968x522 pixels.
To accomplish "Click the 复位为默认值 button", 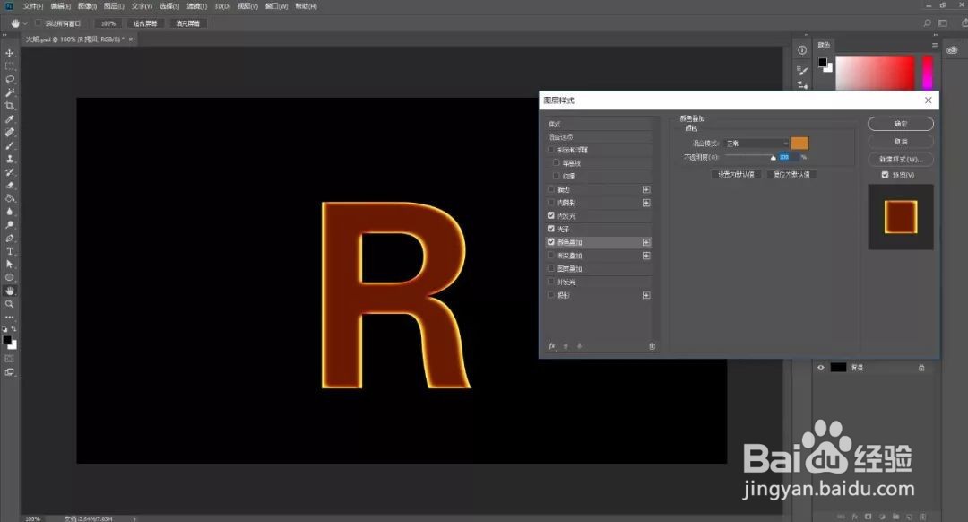I will pos(791,174).
